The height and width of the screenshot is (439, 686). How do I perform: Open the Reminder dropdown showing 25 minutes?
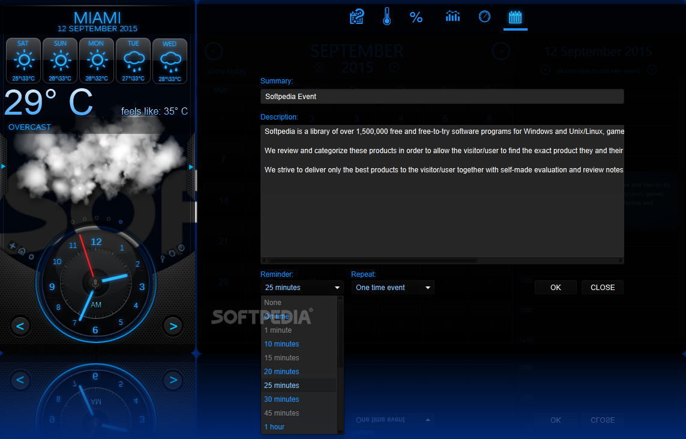[302, 288]
